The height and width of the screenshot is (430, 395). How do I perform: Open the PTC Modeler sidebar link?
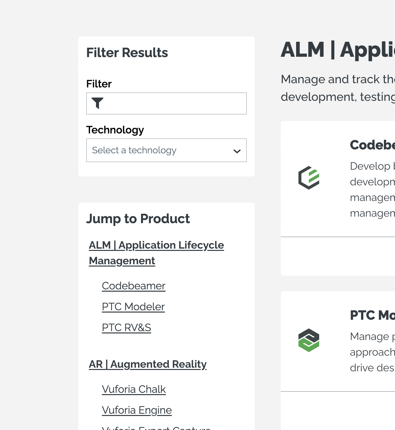click(x=133, y=307)
